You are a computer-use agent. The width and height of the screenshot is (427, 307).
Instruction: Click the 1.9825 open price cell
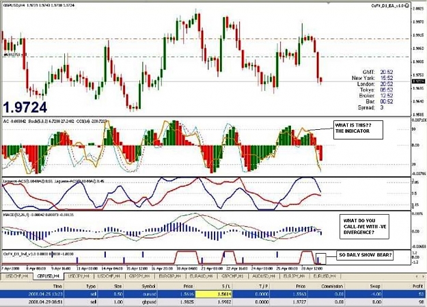coord(187,302)
